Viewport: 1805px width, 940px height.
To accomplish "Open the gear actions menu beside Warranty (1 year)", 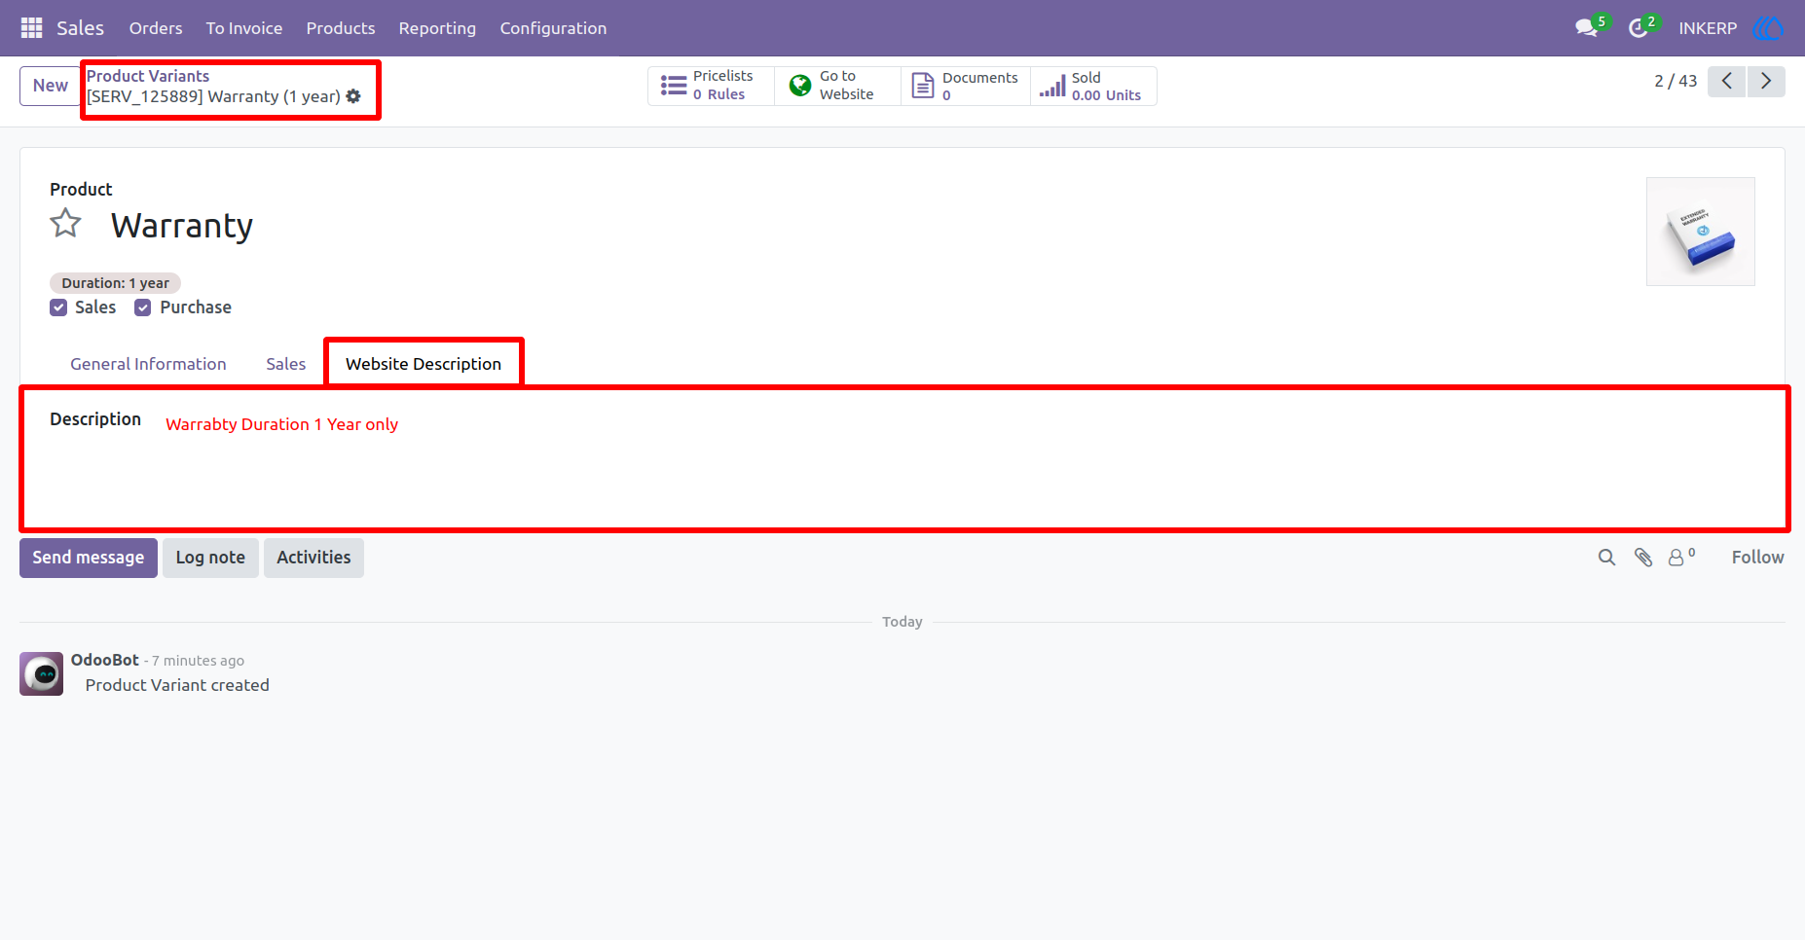I will (x=353, y=96).
